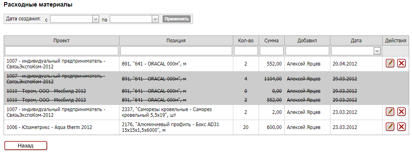The height and width of the screenshot is (153, 412).
Task: Select '1006 - Юзаметрикс - Aqua therm 2012' cell
Action: coord(62,127)
